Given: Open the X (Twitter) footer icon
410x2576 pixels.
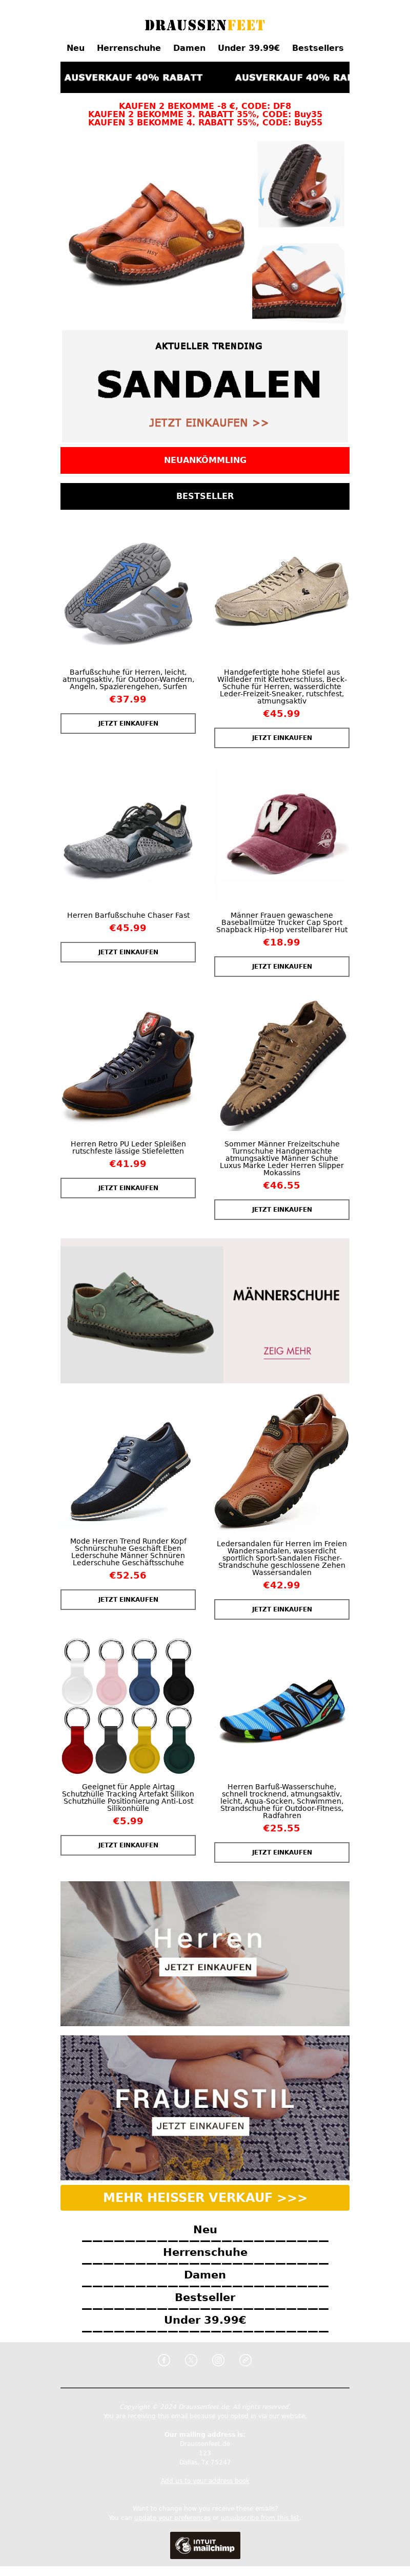Looking at the screenshot, I should point(192,2360).
